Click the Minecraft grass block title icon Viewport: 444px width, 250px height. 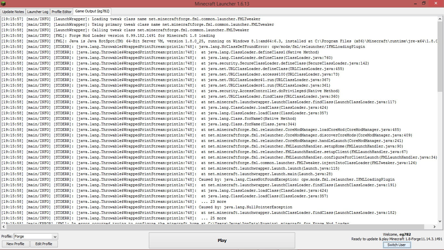[x=4, y=4]
